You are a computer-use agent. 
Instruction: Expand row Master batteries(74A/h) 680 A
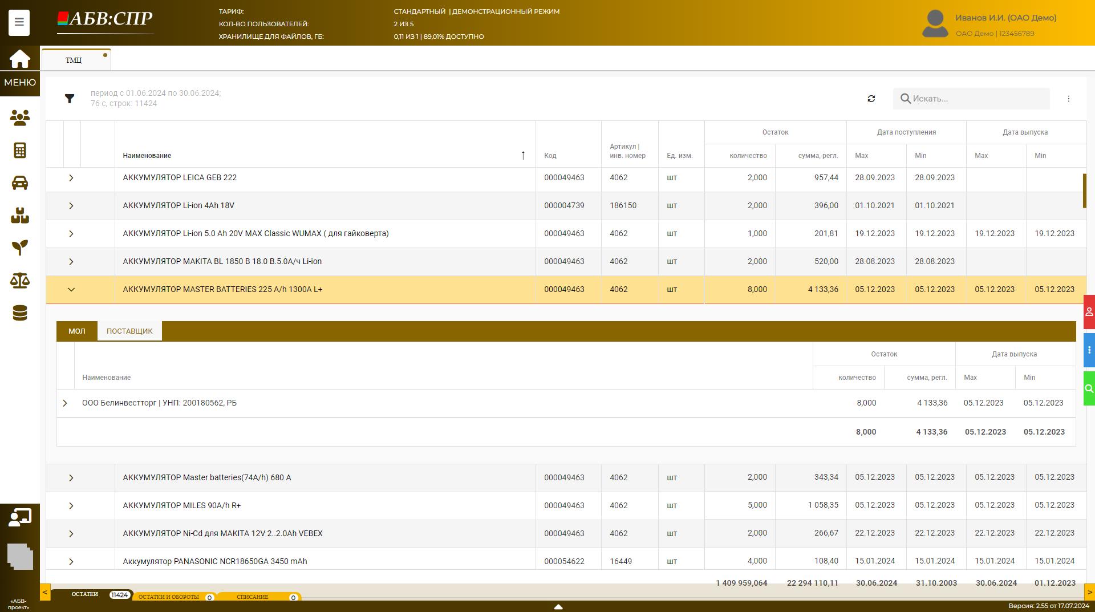[x=71, y=478]
